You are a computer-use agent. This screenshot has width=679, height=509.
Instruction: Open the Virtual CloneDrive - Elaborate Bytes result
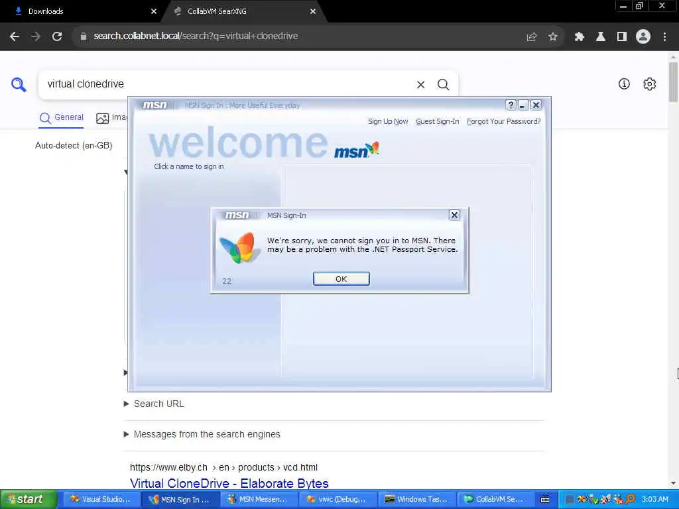pyautogui.click(x=229, y=483)
